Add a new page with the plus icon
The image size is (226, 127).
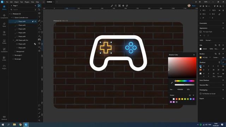point(35,6)
